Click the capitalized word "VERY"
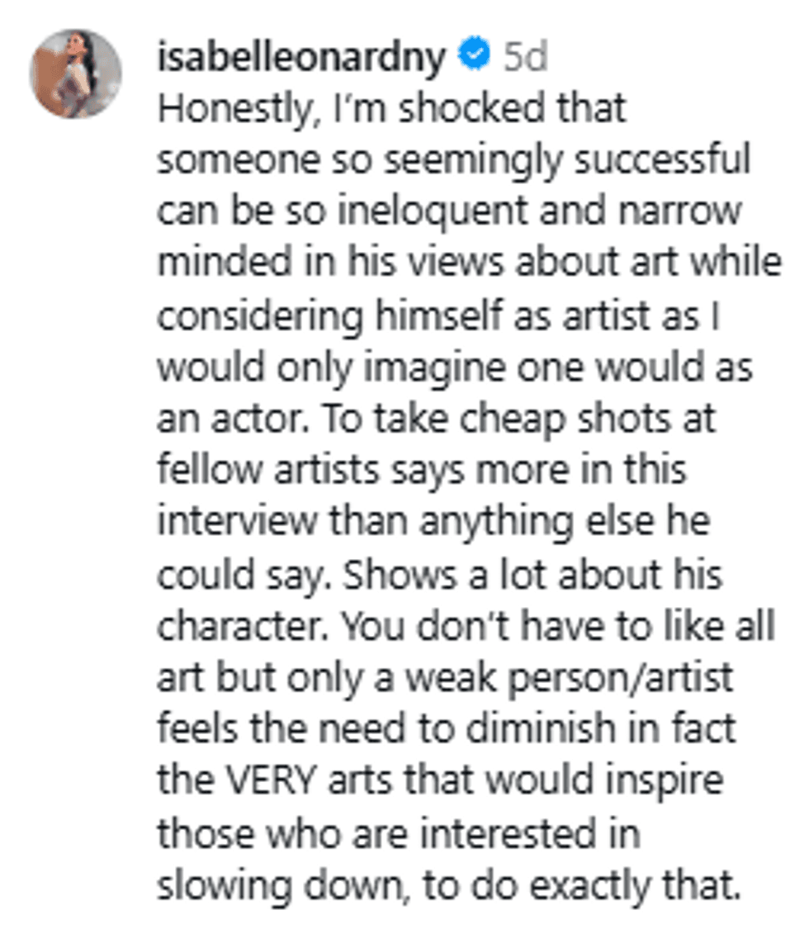 coord(268,781)
